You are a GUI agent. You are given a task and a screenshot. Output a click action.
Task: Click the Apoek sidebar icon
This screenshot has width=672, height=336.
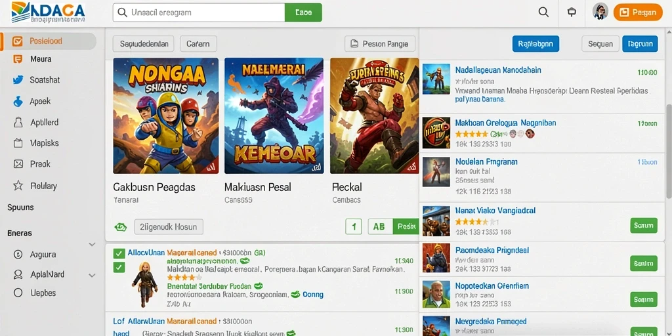point(18,101)
